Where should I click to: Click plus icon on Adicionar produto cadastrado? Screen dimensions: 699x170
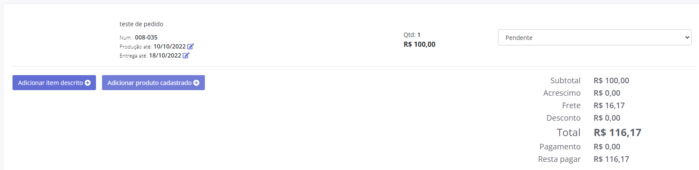[196, 83]
